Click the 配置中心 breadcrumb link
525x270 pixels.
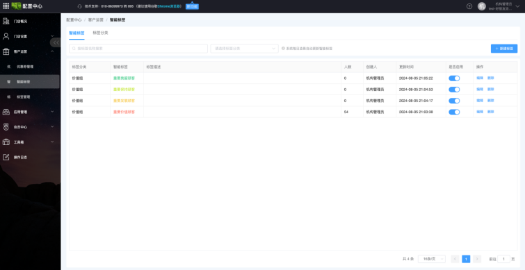[74, 20]
